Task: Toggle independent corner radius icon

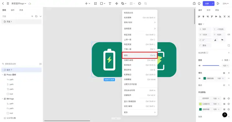Action: (229, 45)
